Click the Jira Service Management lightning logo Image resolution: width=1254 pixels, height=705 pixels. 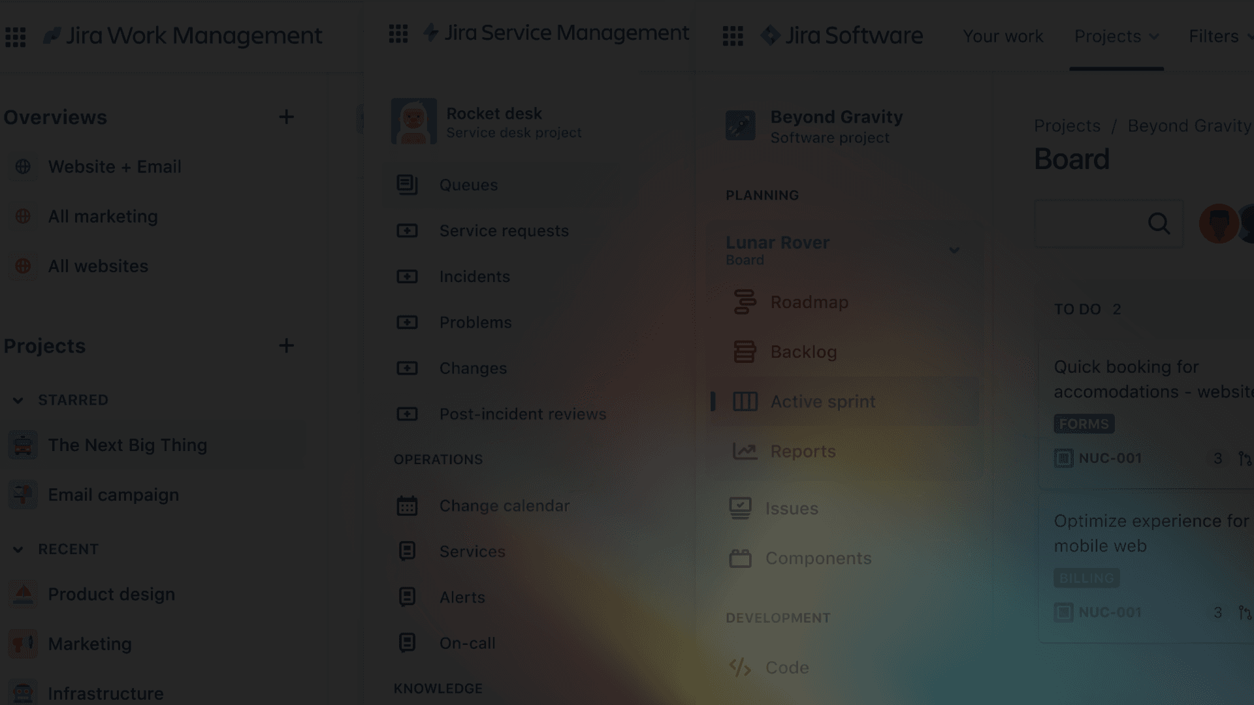click(430, 33)
